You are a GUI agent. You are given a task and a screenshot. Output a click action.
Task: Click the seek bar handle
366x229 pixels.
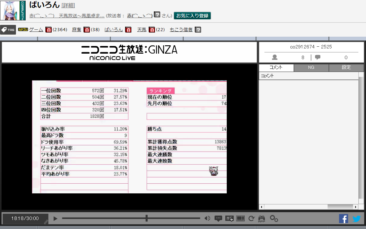[147, 218]
